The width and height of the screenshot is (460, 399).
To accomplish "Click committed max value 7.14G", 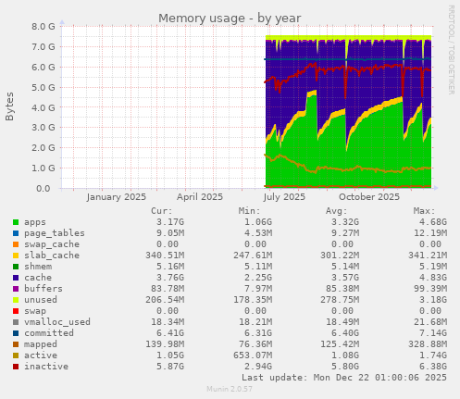I will pyautogui.click(x=433, y=333).
